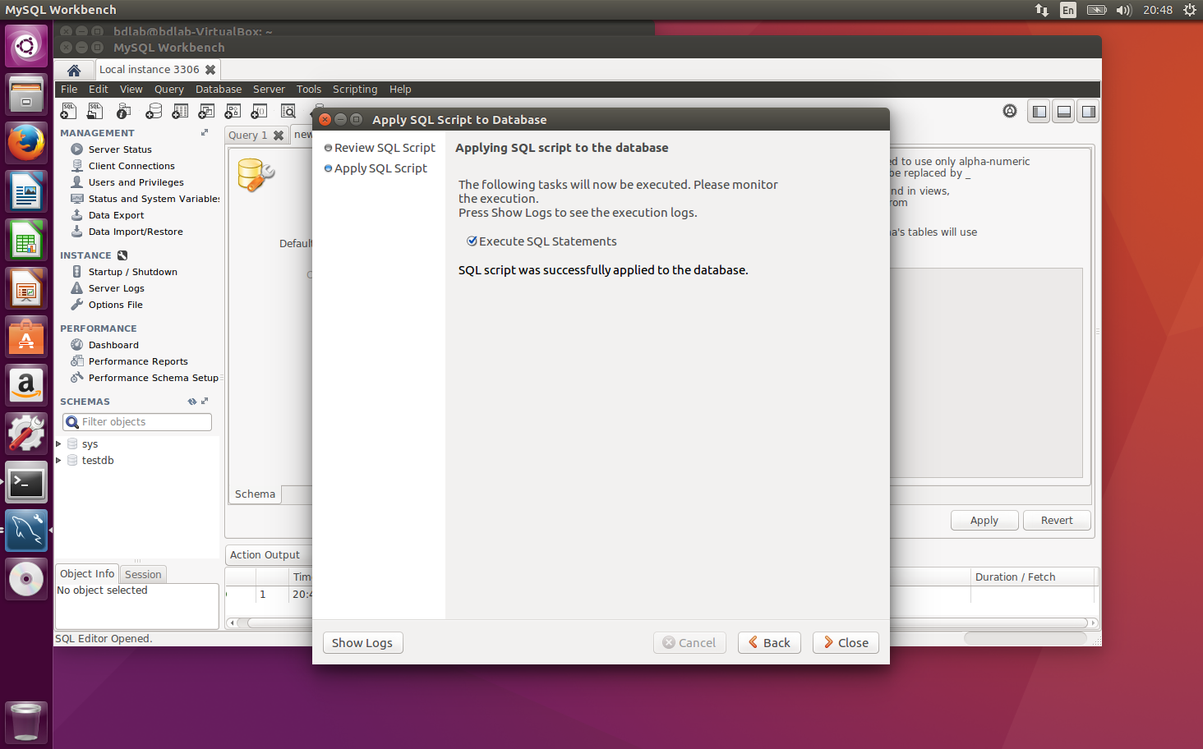
Task: Open Server Logs under Instance
Action: click(x=116, y=288)
